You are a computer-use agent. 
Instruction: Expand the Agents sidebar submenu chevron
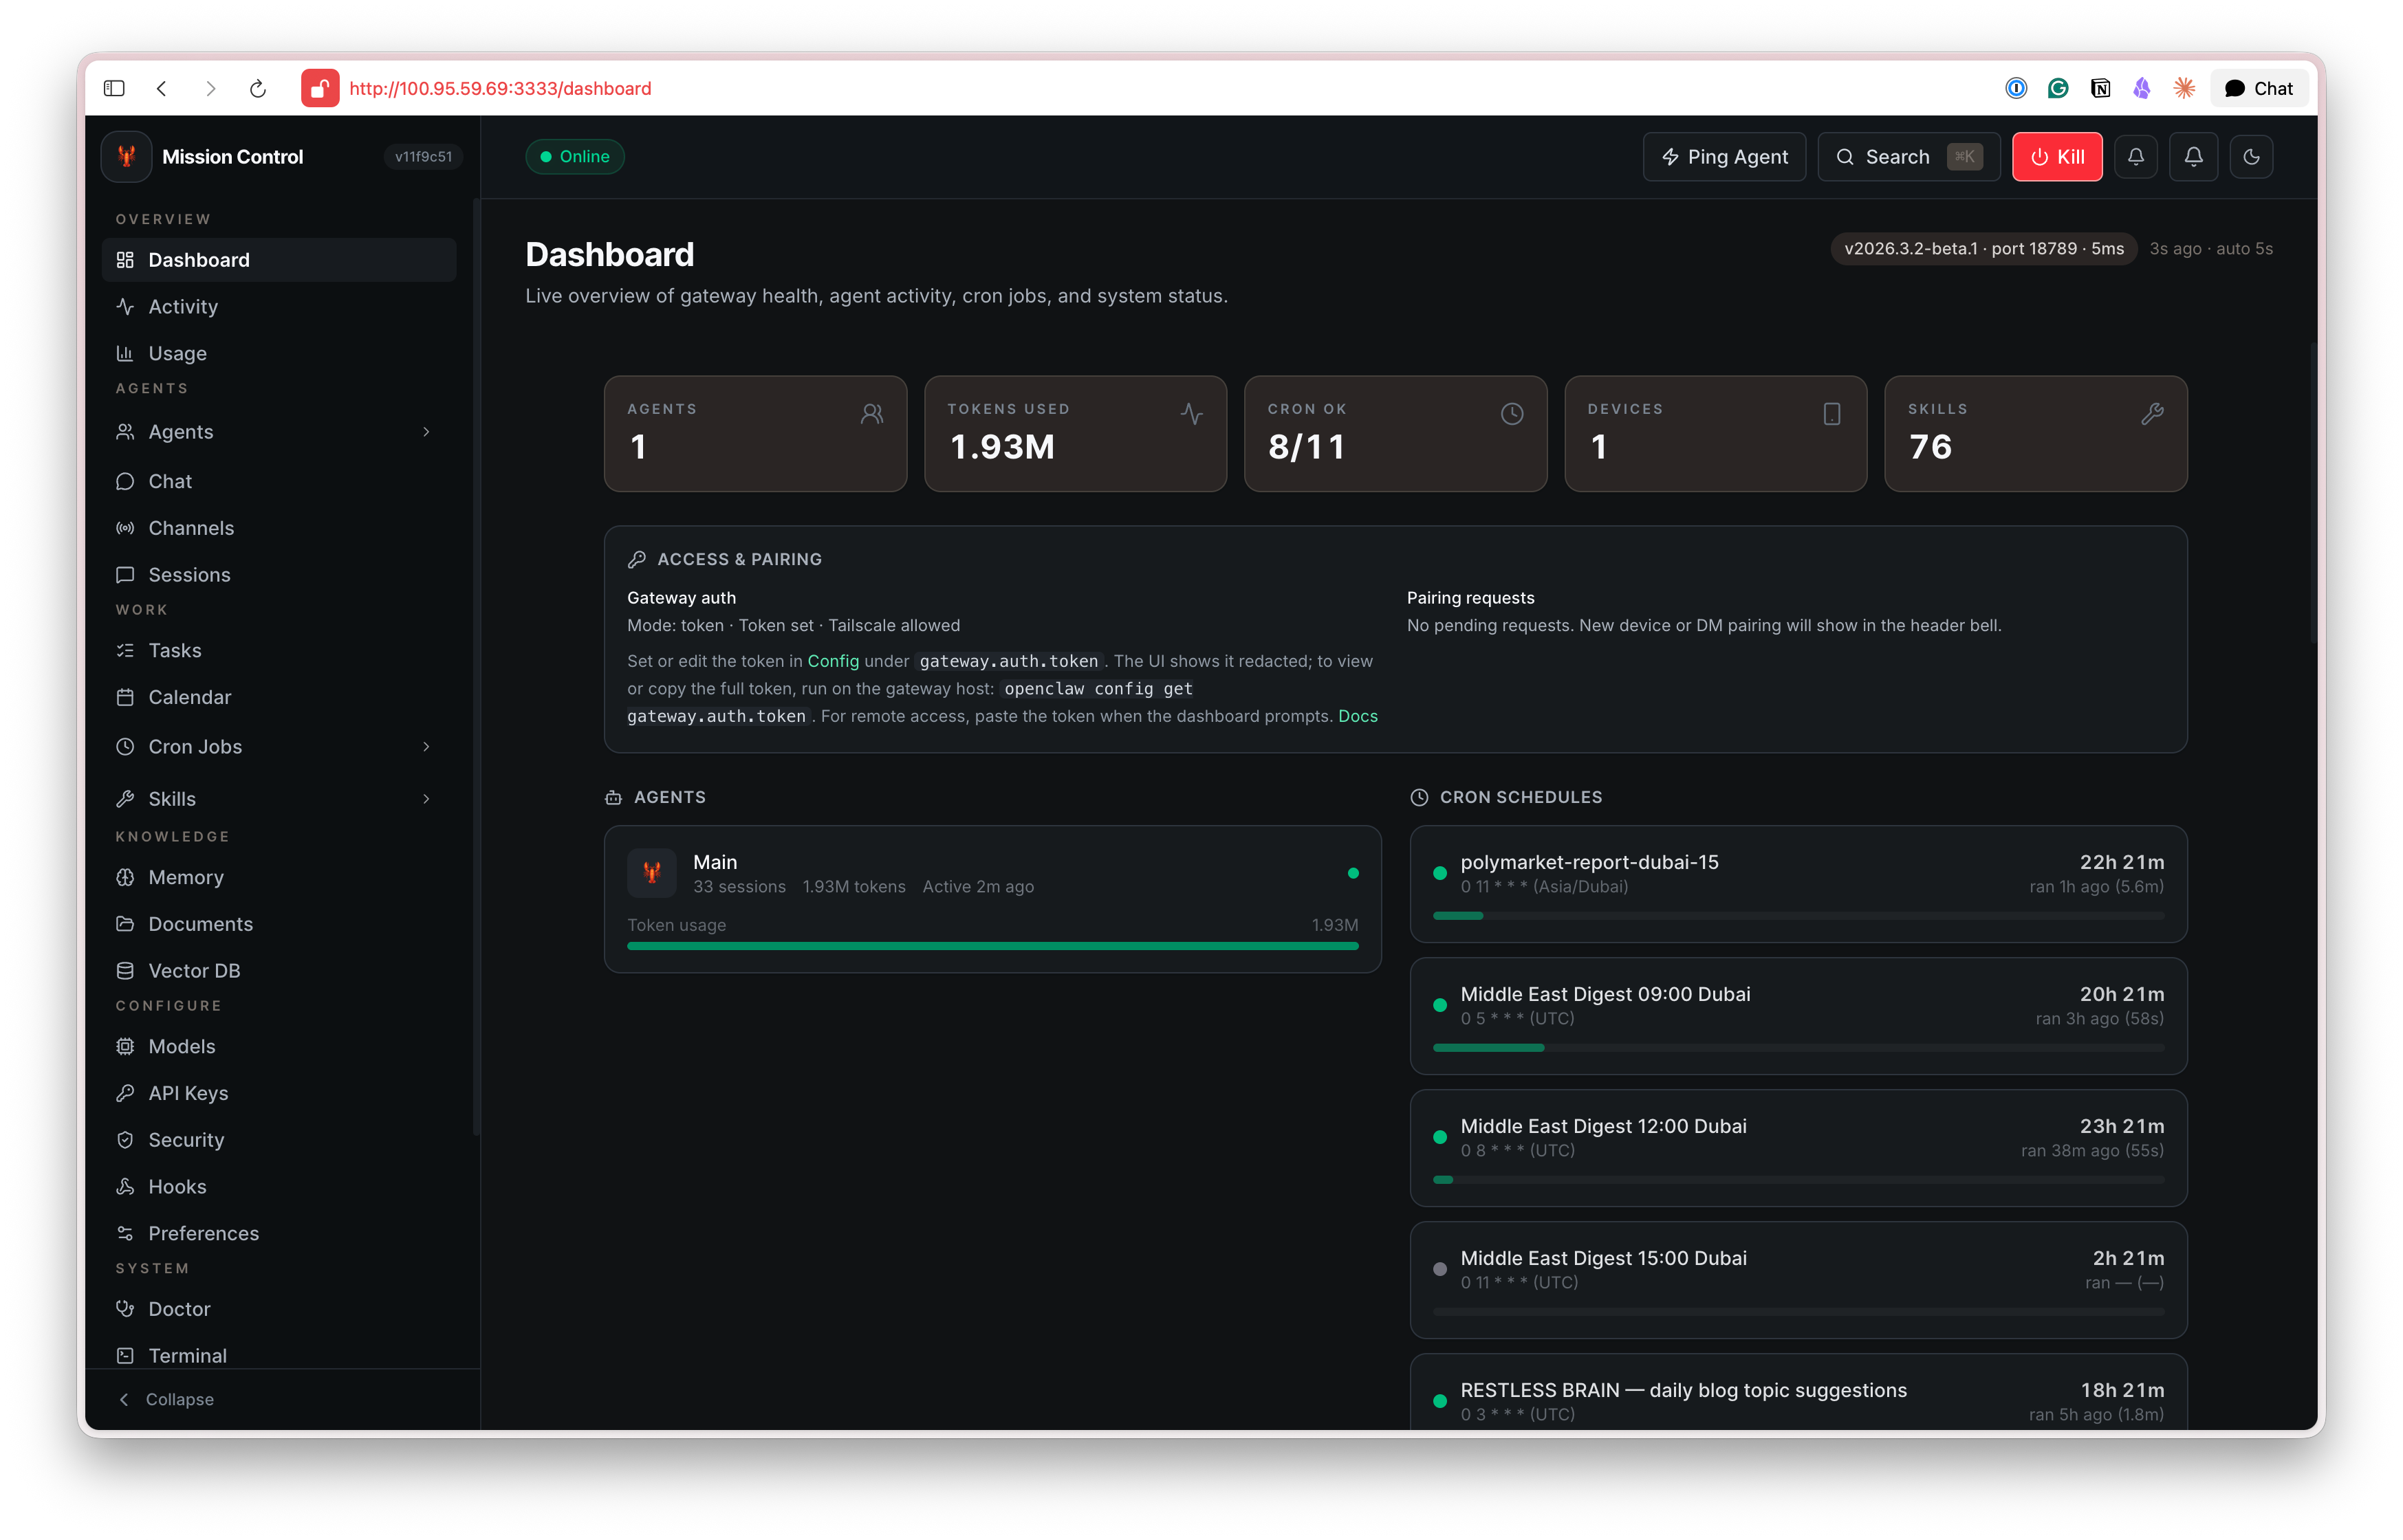point(426,432)
